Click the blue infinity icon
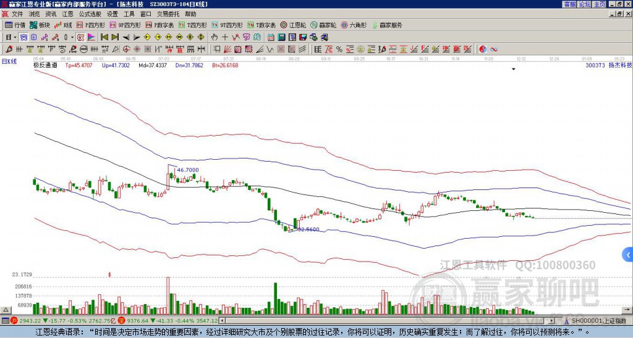This screenshot has width=633, height=338. coord(493,49)
